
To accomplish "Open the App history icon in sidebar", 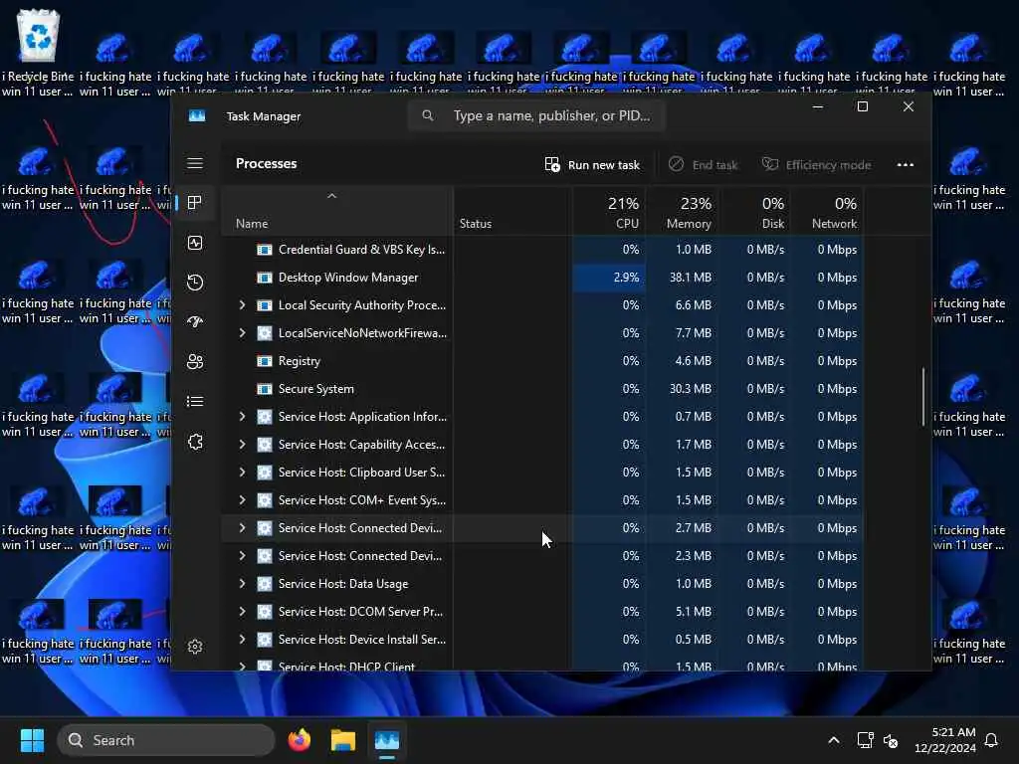I will 195,283.
